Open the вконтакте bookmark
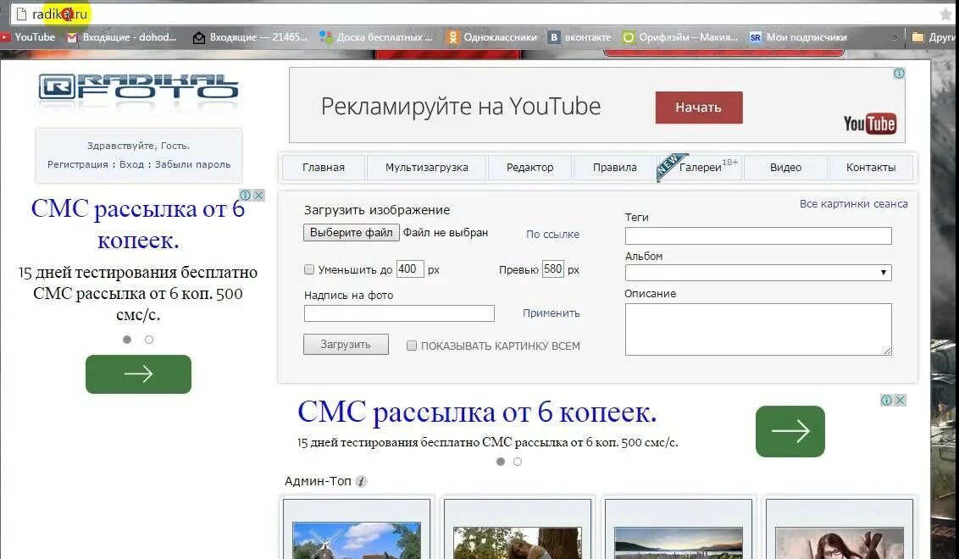The height and width of the screenshot is (559, 959). tap(579, 37)
